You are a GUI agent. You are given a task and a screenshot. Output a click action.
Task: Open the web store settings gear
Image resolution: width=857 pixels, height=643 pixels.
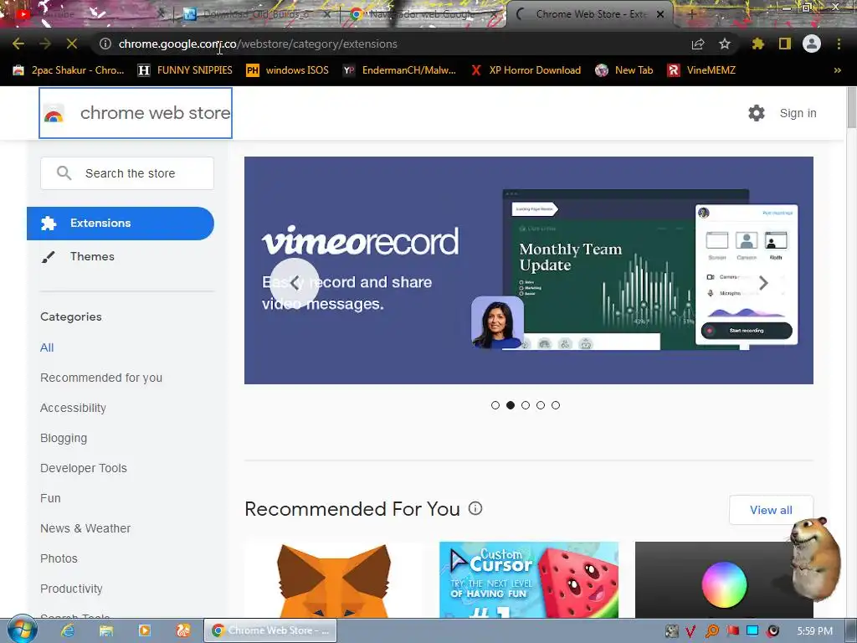[757, 113]
